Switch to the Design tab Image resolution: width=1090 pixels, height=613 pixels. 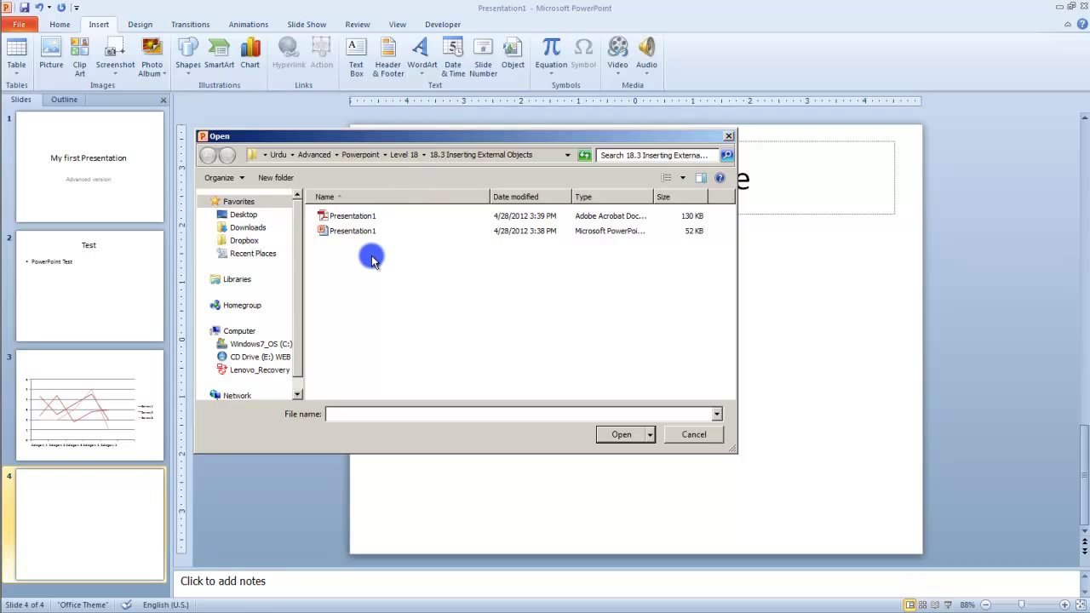point(140,25)
